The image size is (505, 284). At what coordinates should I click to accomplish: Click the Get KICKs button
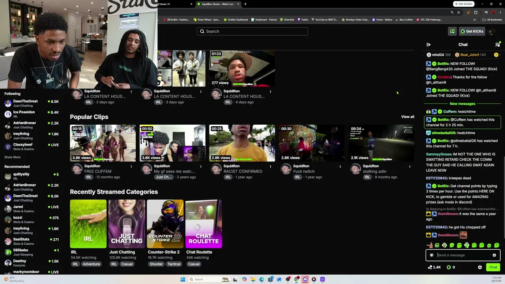click(472, 32)
